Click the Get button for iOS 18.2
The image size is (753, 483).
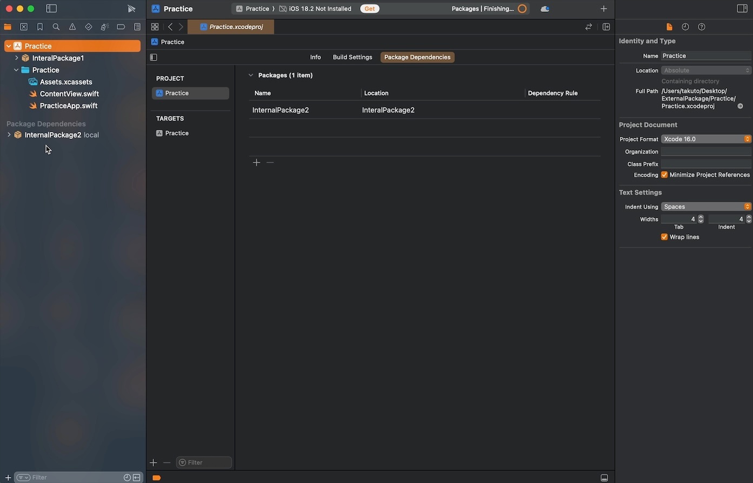[x=370, y=9]
